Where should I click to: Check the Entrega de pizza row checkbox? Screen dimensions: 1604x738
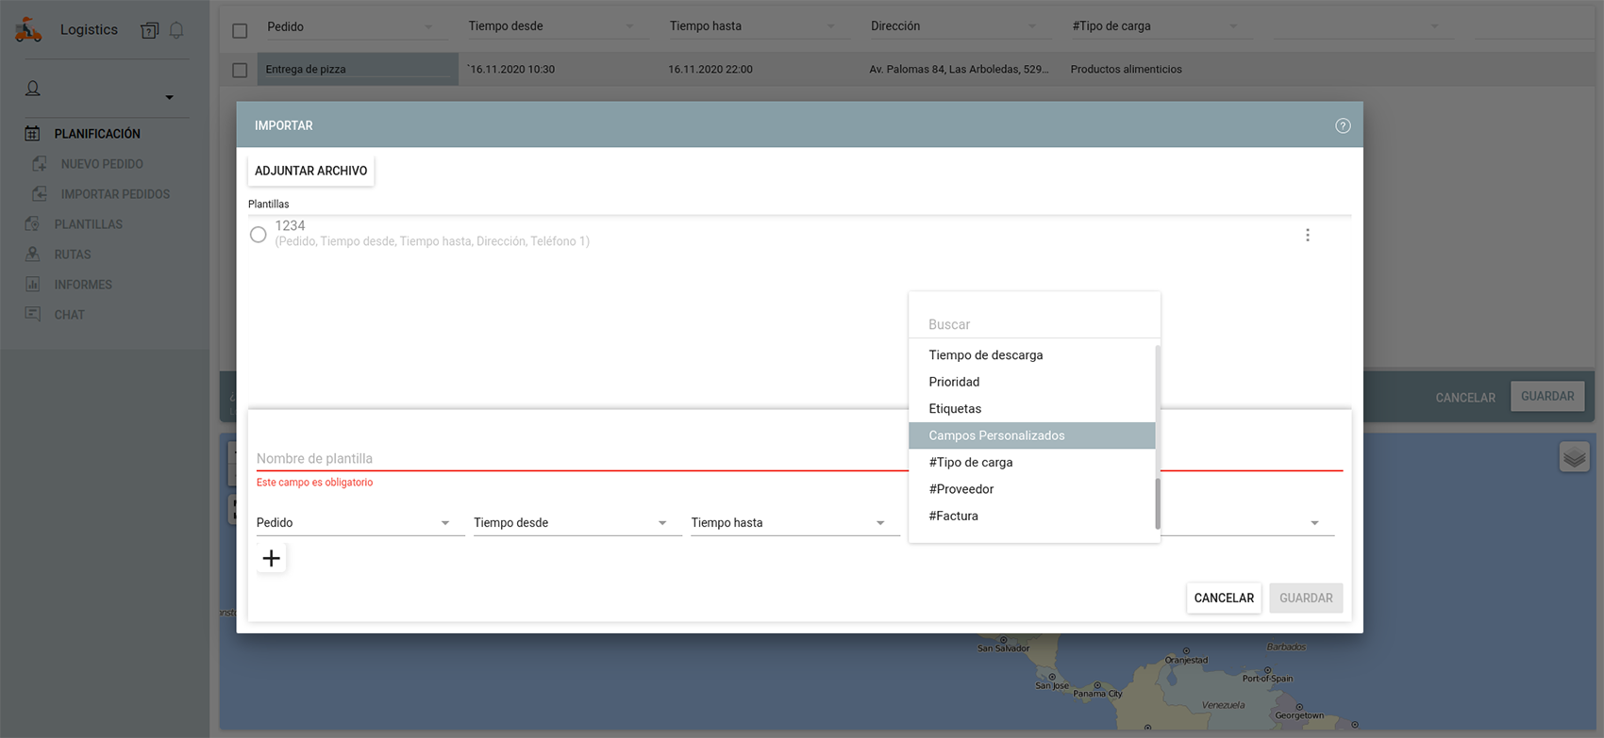(x=240, y=70)
